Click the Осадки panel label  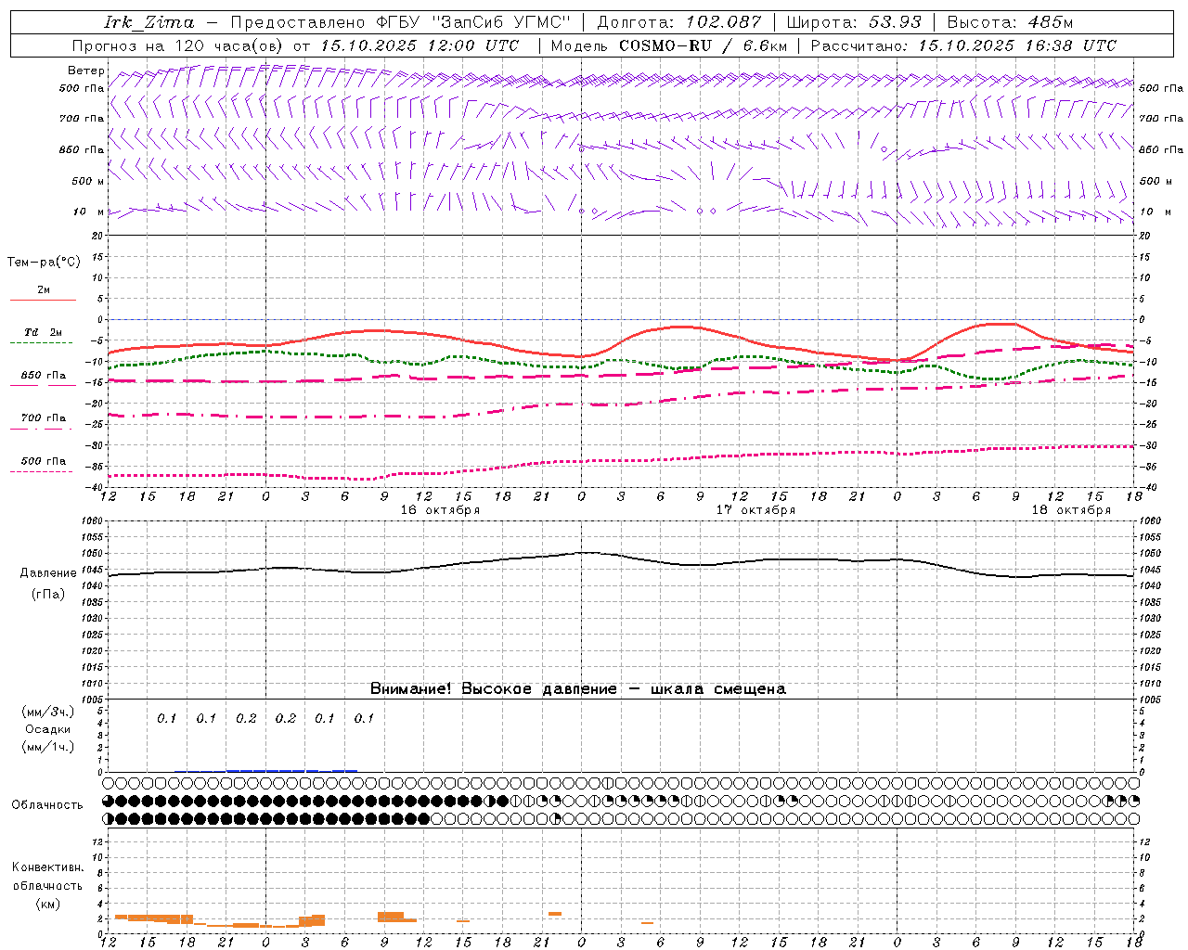(x=47, y=729)
